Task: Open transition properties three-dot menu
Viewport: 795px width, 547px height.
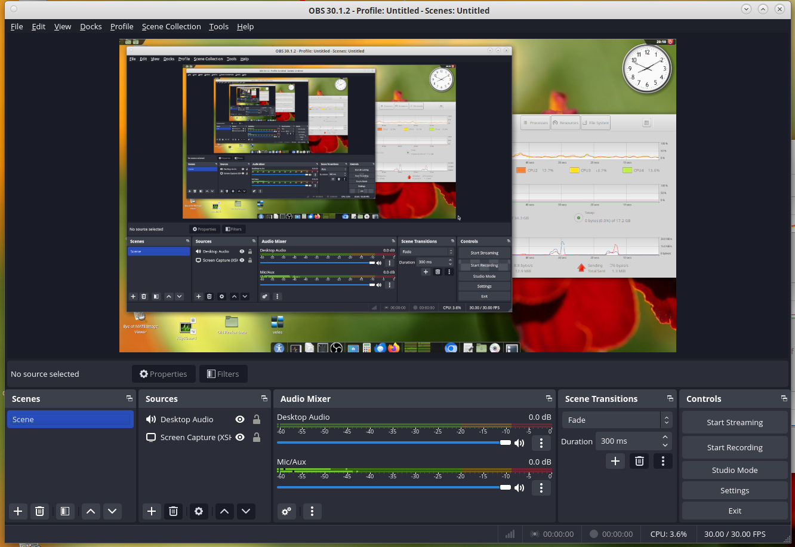Action: tap(663, 461)
